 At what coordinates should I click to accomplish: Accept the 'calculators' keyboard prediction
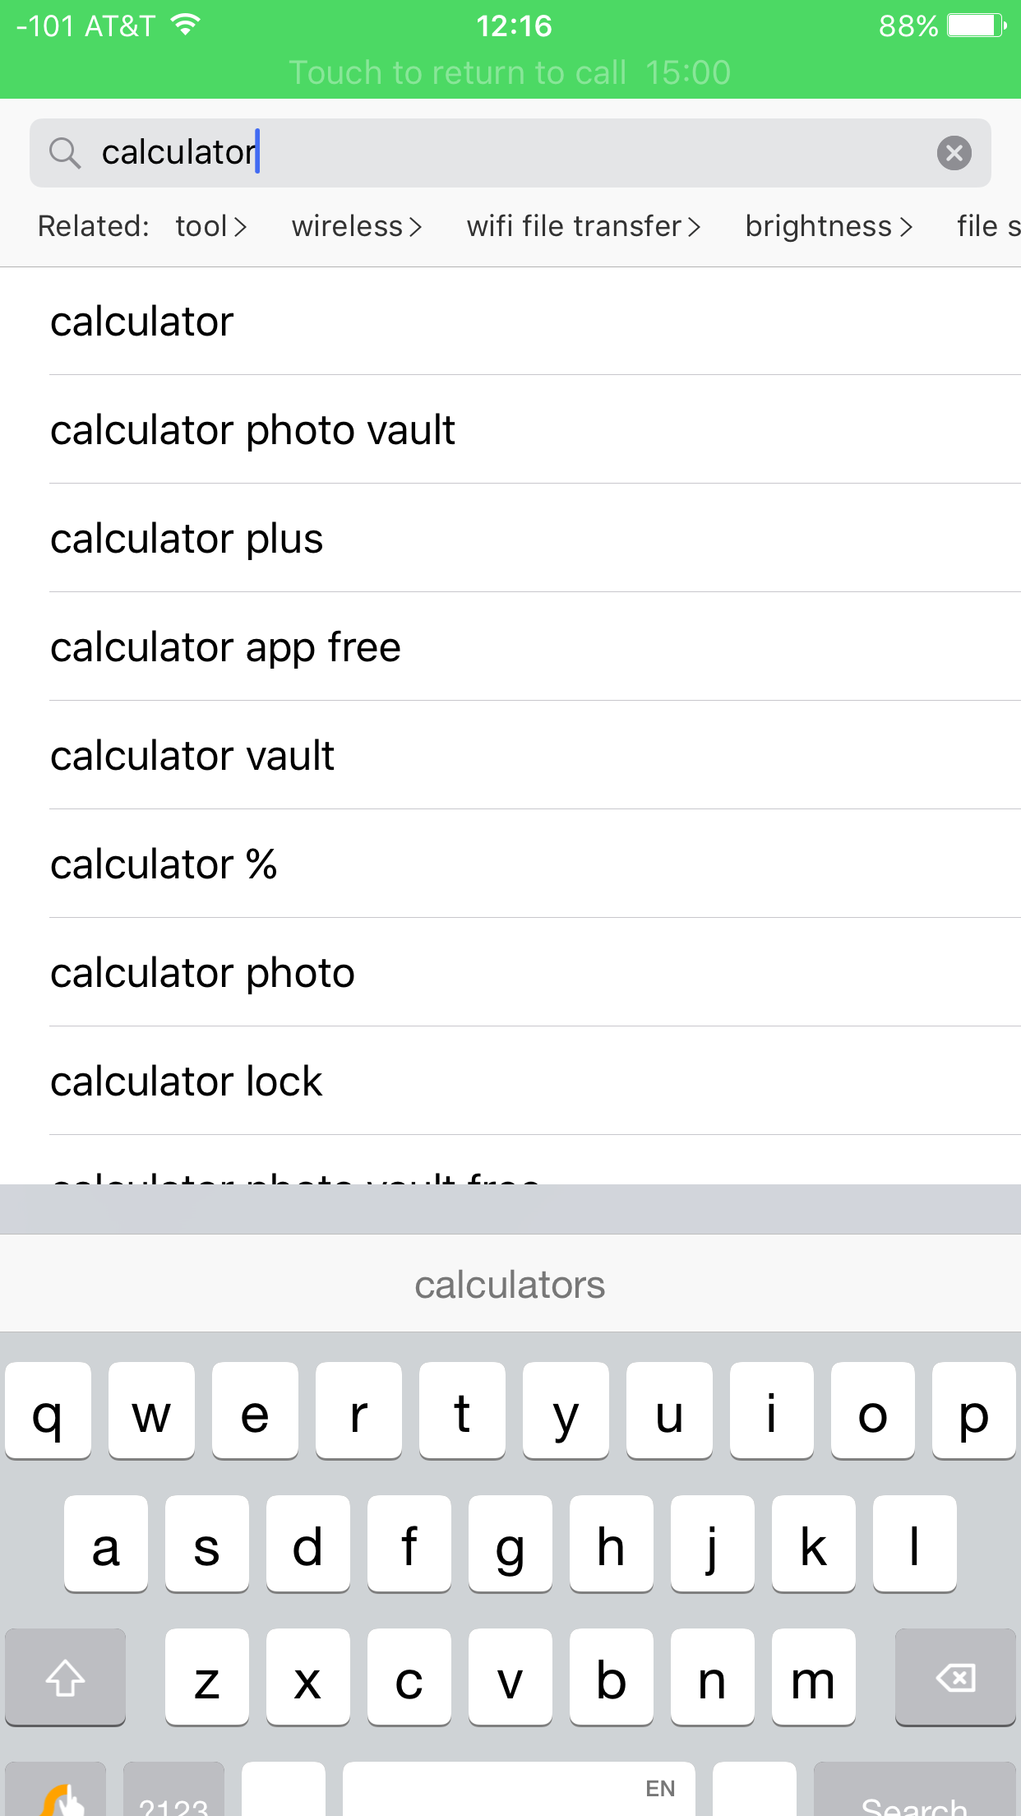(x=510, y=1285)
